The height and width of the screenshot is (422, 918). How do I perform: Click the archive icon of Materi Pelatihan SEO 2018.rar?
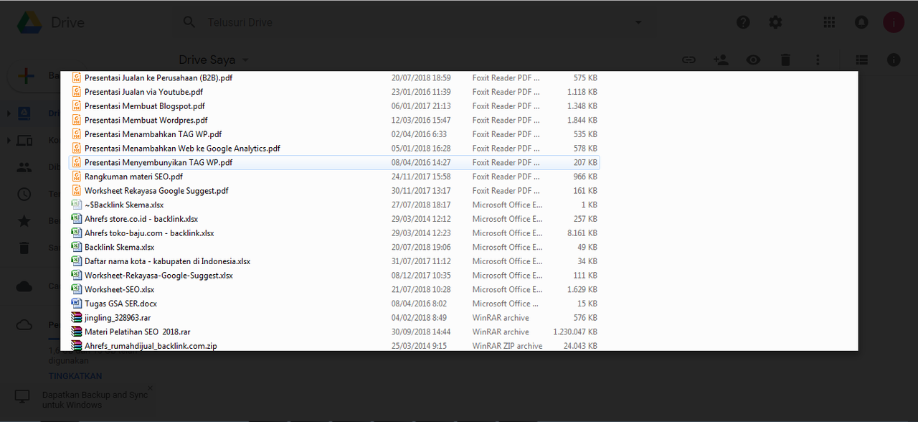point(77,332)
